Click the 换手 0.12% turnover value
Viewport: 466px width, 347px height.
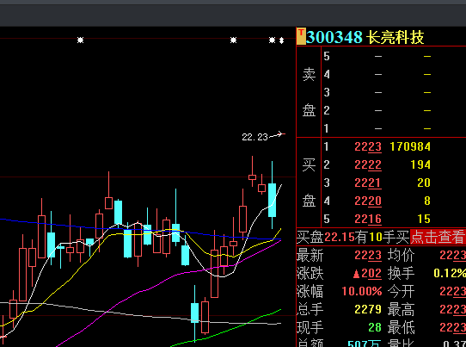tap(450, 274)
